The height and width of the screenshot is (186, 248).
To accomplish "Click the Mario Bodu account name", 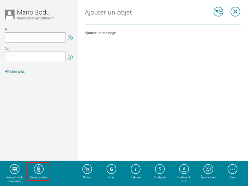I will coord(33,12).
